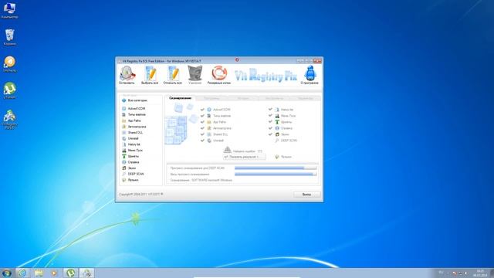The height and width of the screenshot is (278, 494).
Task: Click the Copyright text at window bottom
Action: point(140,194)
